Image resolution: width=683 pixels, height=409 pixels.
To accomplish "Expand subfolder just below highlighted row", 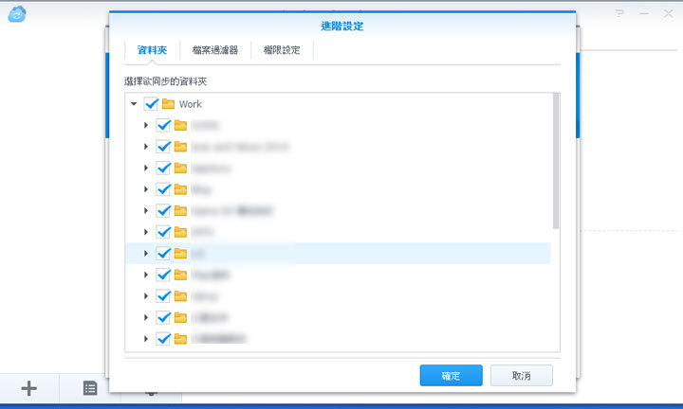I will coord(146,275).
